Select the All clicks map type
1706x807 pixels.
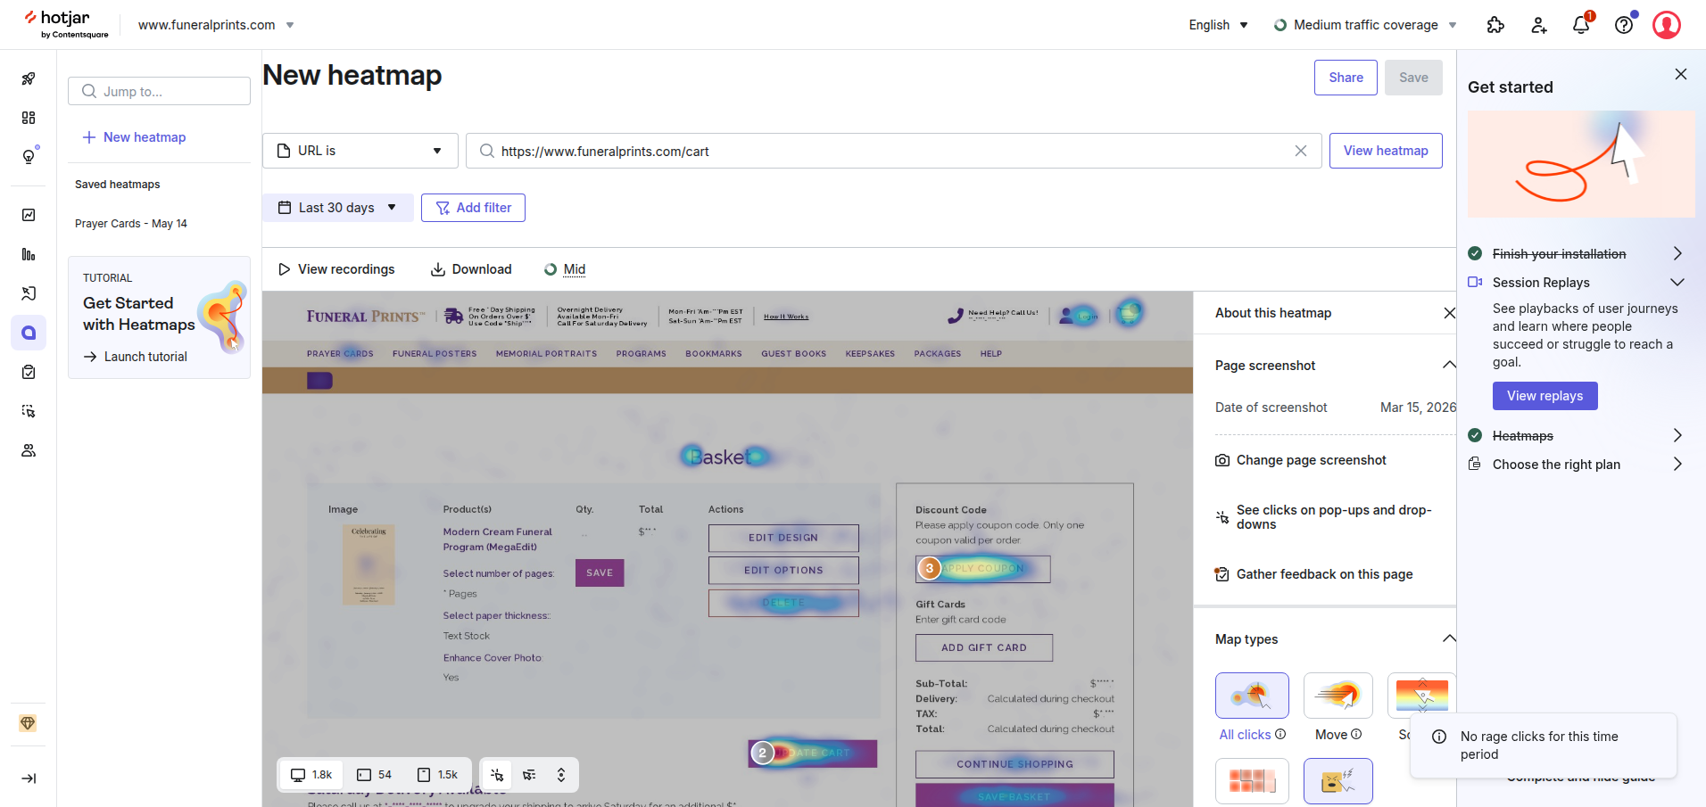point(1251,696)
